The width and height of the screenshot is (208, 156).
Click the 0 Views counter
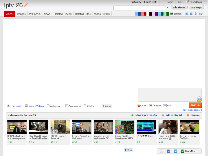point(107,106)
